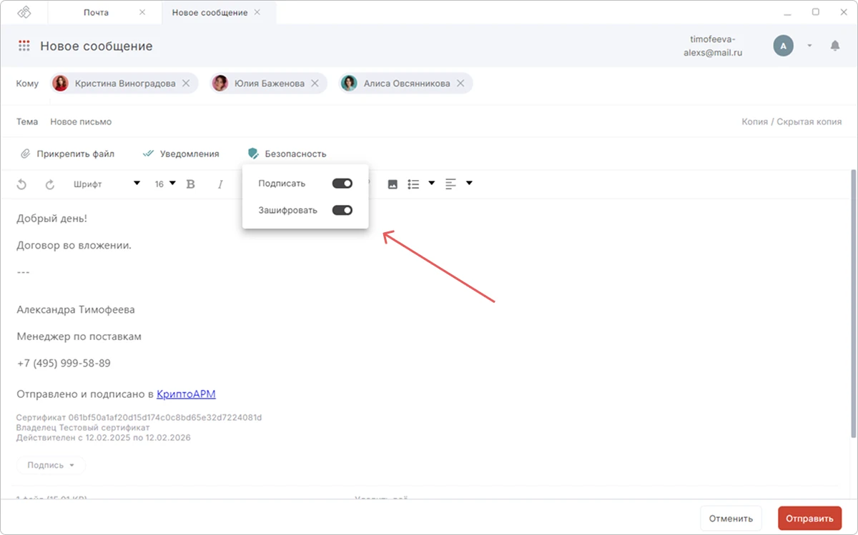This screenshot has height=535, width=858.
Task: Open the Уведомления menu
Action: 181,154
